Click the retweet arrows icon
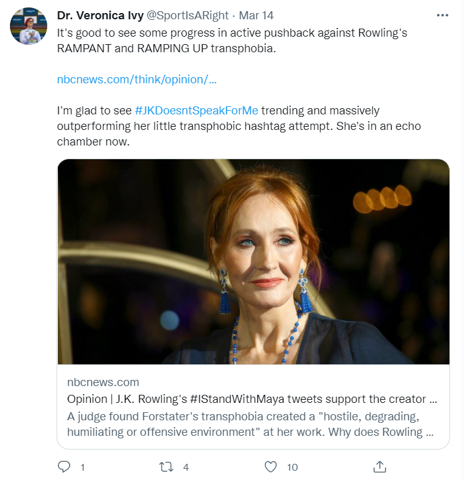465x480 pixels. click(166, 467)
